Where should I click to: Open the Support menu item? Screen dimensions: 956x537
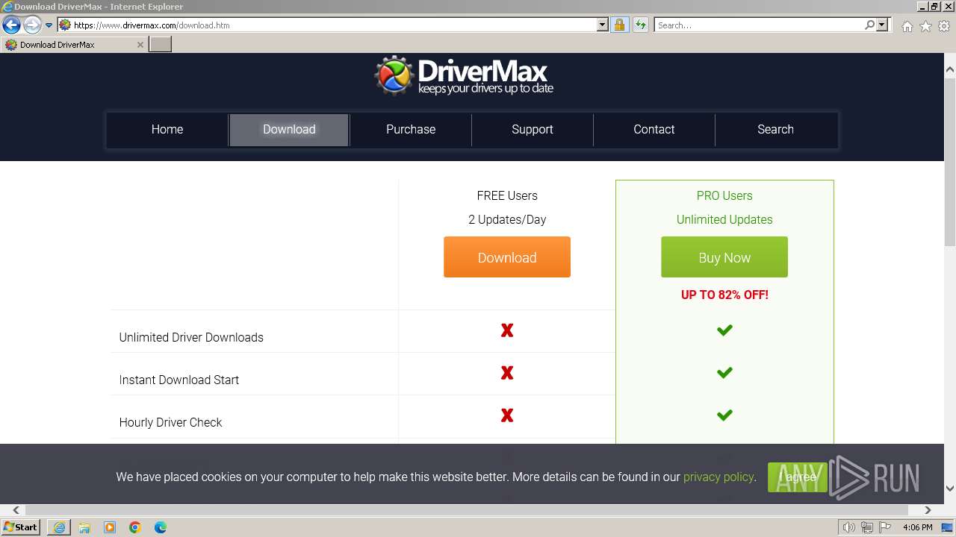click(533, 130)
